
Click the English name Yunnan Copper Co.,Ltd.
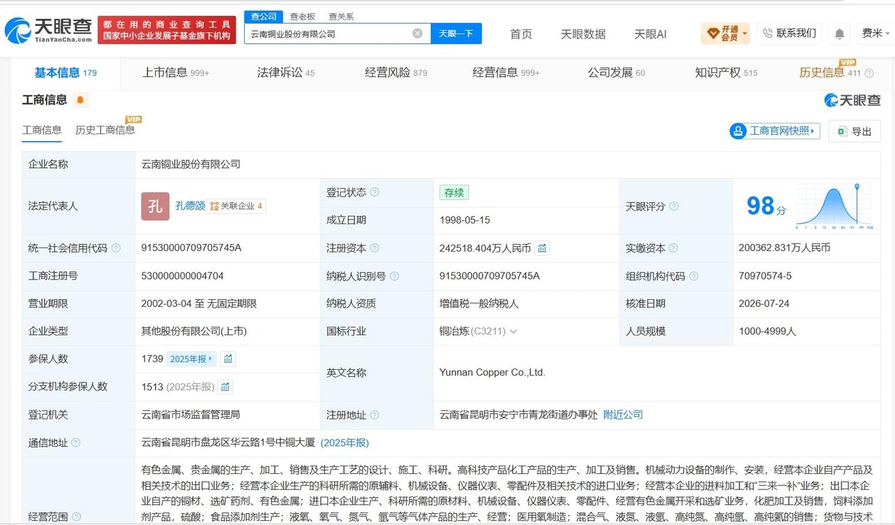tap(492, 373)
